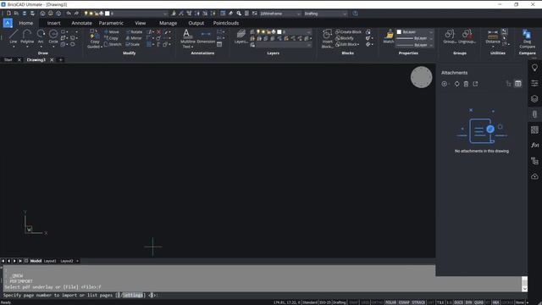
Task: Expand the Edit Block dropdown arrow
Action: (x=358, y=44)
